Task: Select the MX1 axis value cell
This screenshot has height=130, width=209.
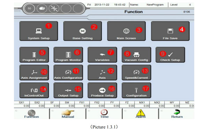Action: point(142,106)
